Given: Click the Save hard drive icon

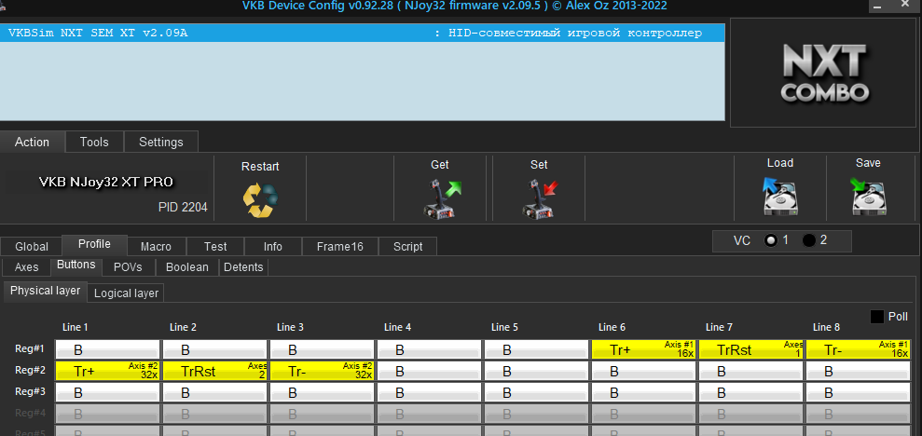Looking at the screenshot, I should tap(869, 197).
